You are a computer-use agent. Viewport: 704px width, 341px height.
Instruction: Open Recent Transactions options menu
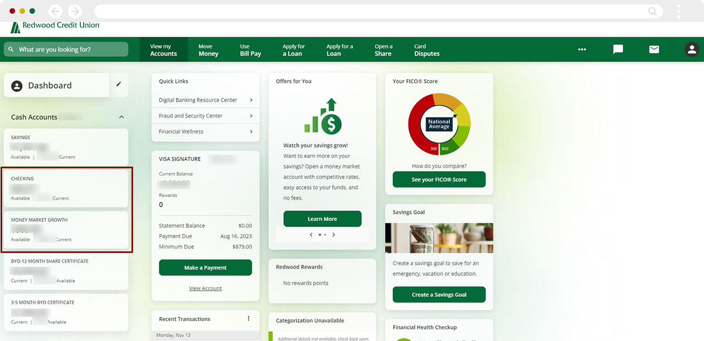249,318
